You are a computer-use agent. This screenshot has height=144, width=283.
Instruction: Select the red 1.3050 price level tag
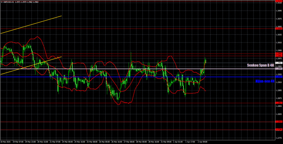(279, 28)
